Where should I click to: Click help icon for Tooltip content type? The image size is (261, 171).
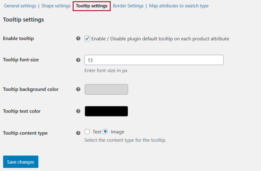click(78, 133)
